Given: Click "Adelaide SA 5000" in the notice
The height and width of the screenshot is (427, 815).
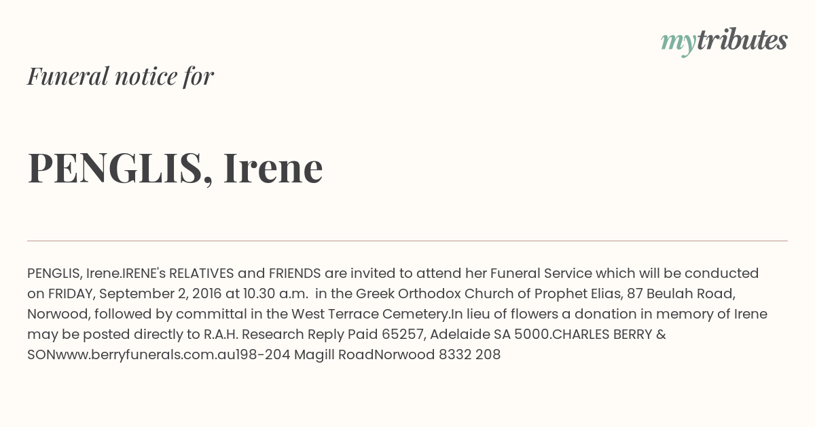Looking at the screenshot, I should 490,334.
